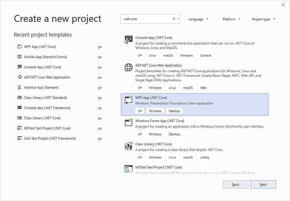Click the ASP.NET Core Web Application globe icon
The image size is (290, 201).
tap(128, 68)
